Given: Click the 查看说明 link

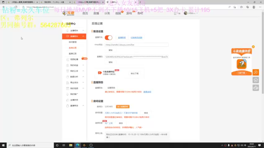Looking at the screenshot, I should coord(147,92).
